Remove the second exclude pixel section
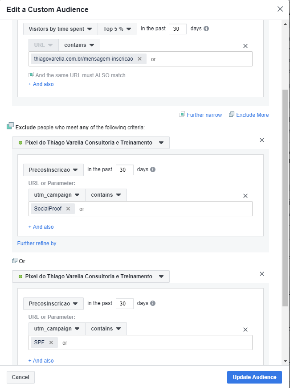The image size is (290, 388). point(262,274)
